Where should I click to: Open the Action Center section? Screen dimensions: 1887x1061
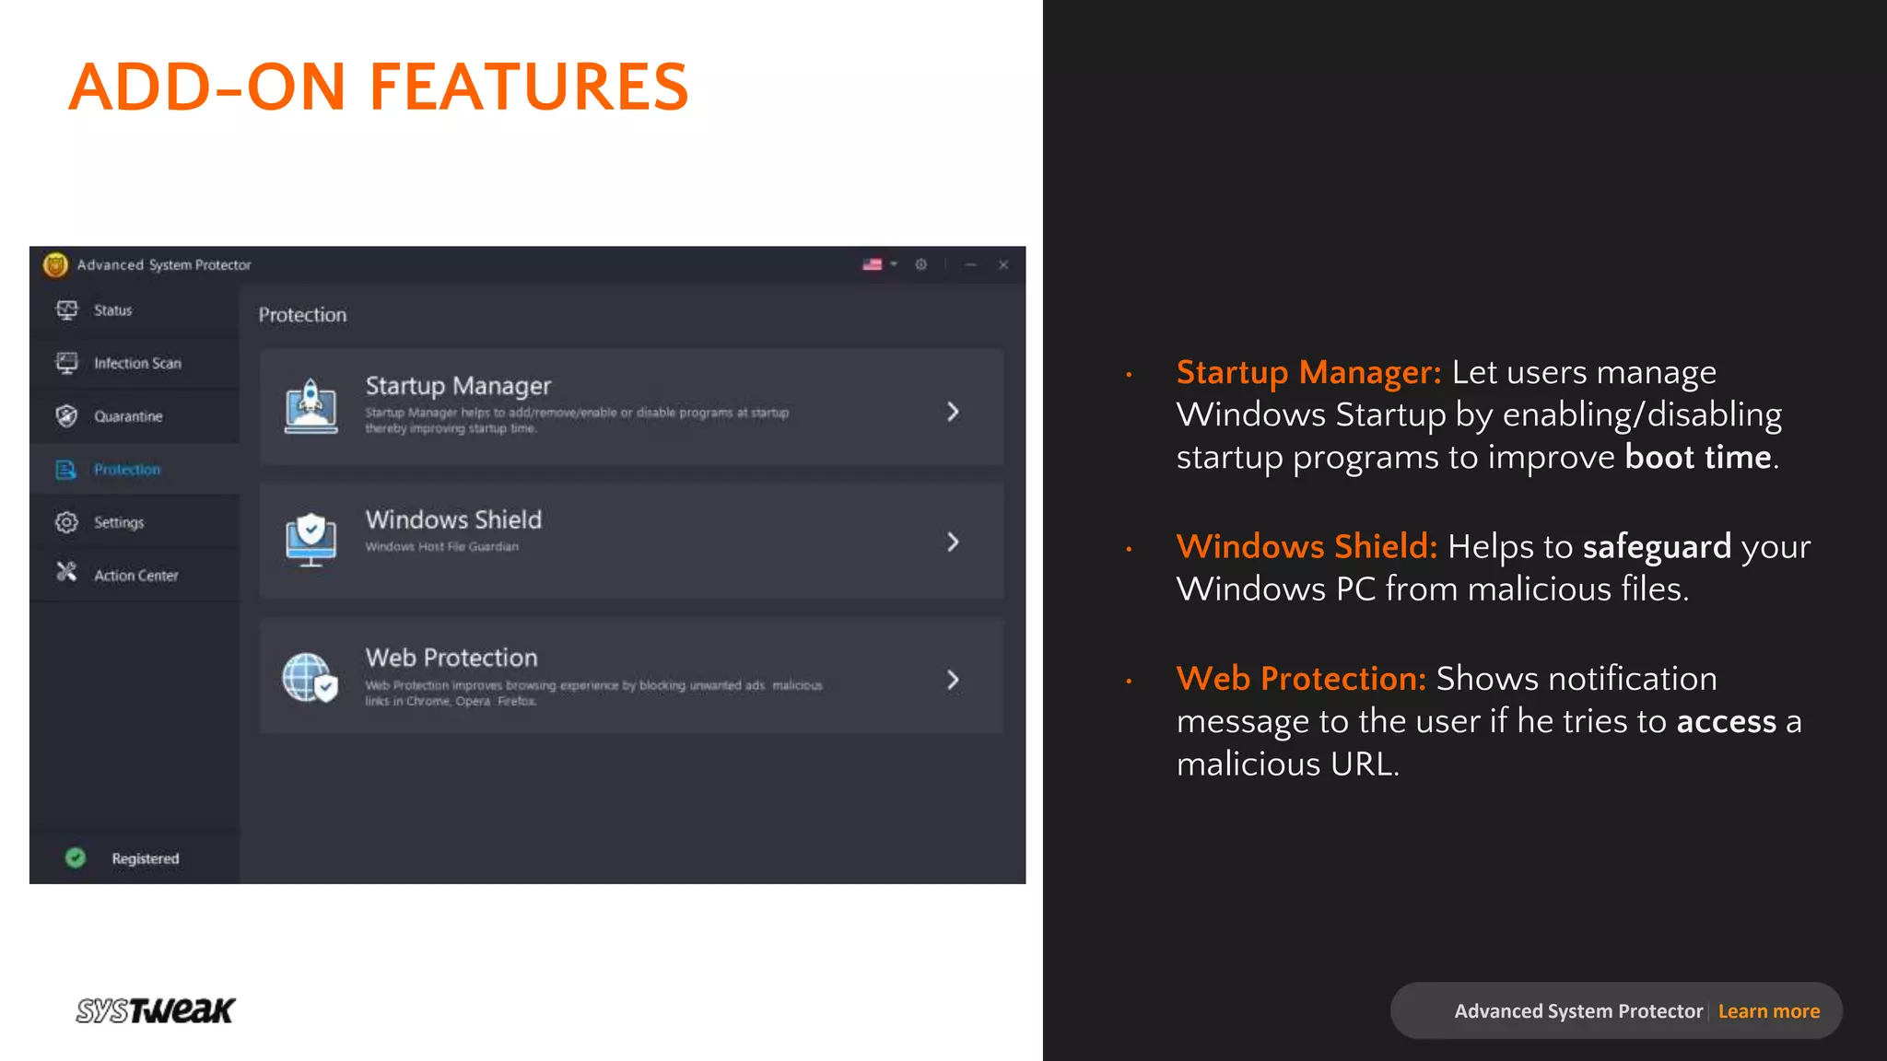point(135,575)
